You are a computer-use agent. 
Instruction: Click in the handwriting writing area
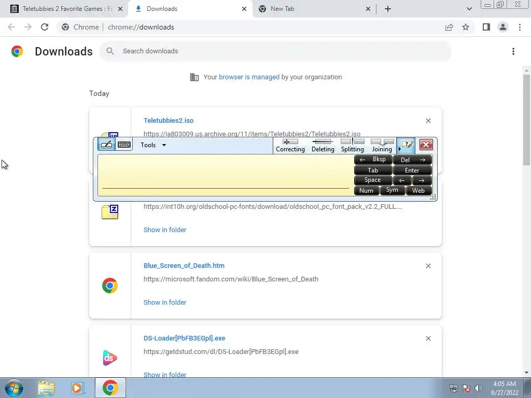pos(225,175)
